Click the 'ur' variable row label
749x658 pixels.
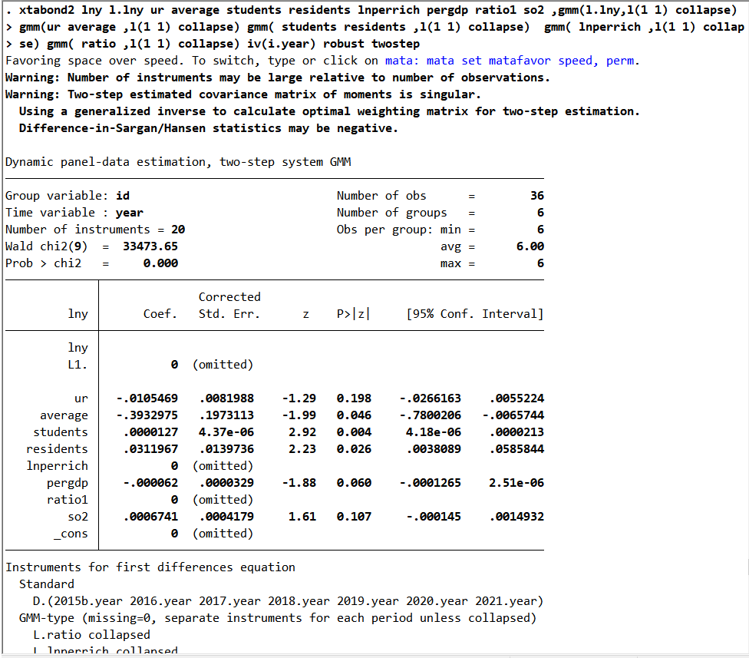[x=81, y=398]
